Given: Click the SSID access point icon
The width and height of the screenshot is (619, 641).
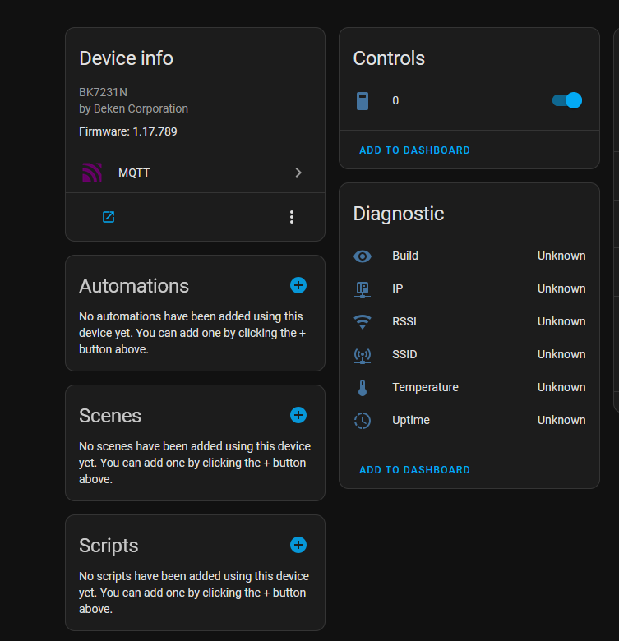Looking at the screenshot, I should pos(363,355).
